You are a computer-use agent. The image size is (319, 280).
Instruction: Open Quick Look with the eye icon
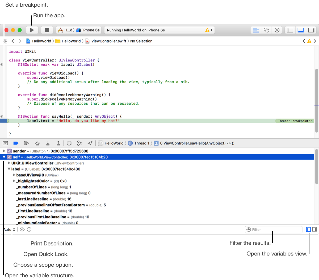point(22,229)
